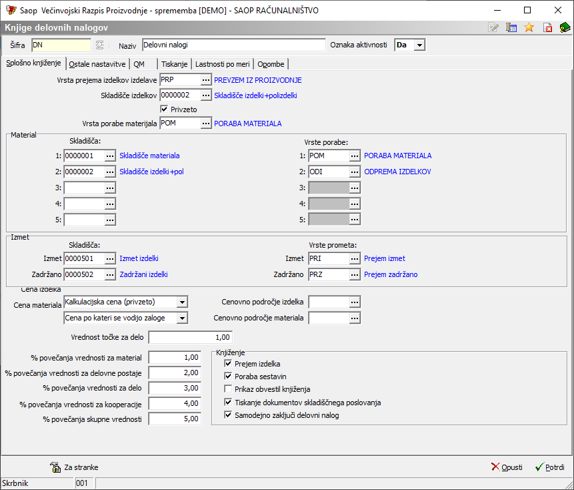
Task: Open the Oznaka aktivnosti dropdown
Action: pyautogui.click(x=419, y=45)
